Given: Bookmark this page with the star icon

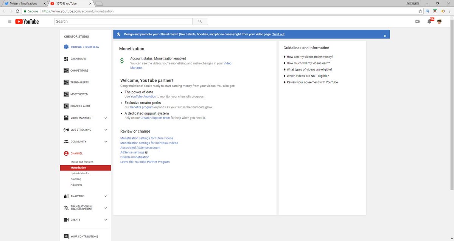Looking at the screenshot, I should click(x=420, y=11).
